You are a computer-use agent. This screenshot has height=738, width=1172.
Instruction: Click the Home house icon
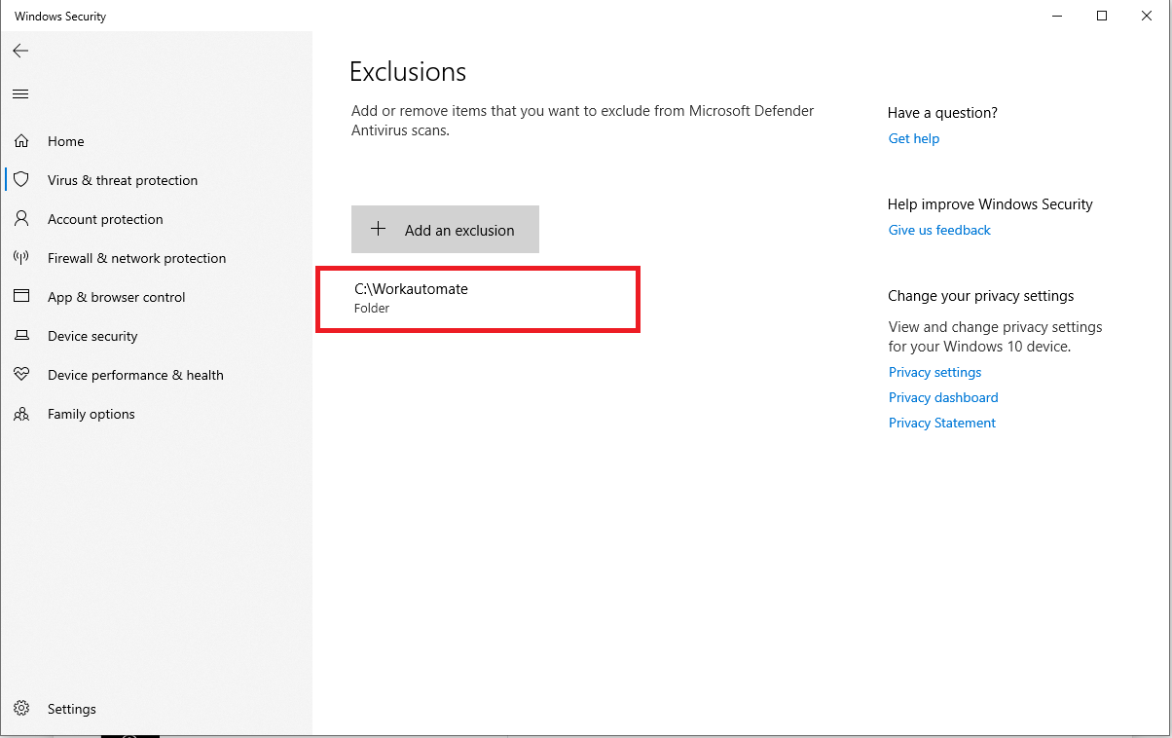pyautogui.click(x=21, y=141)
